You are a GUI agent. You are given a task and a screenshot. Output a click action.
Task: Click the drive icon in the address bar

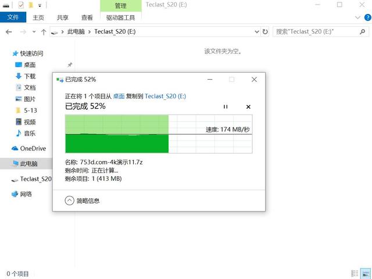(x=55, y=33)
